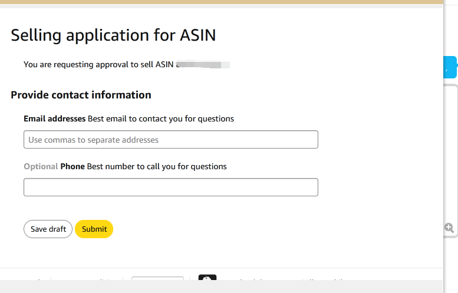Submit the selling application
458x293 pixels.
click(x=94, y=229)
